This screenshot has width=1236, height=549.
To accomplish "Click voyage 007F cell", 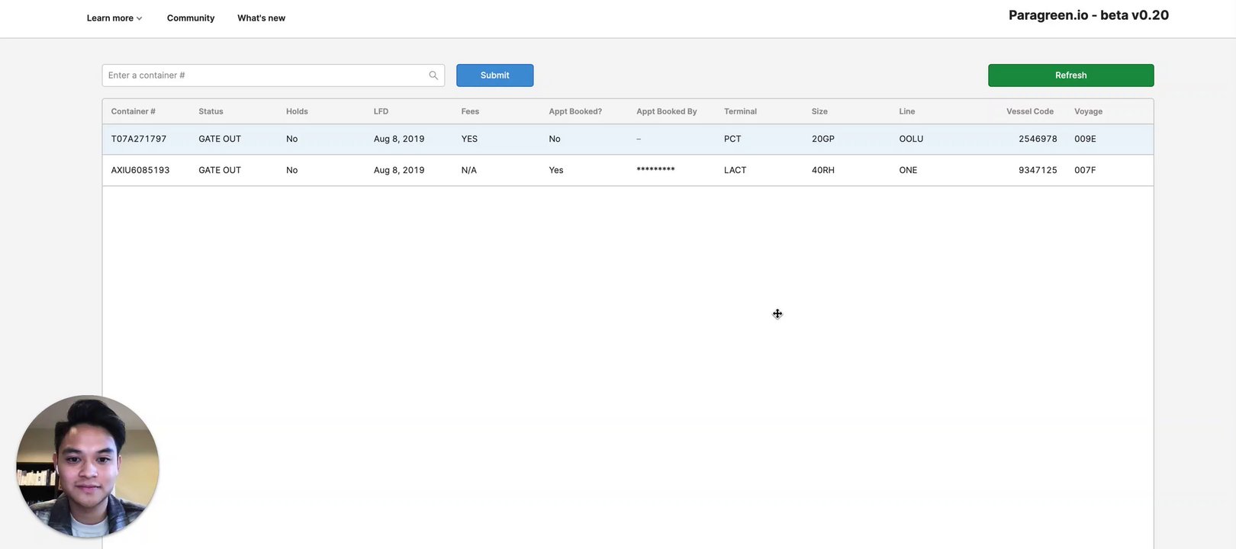I will point(1085,170).
